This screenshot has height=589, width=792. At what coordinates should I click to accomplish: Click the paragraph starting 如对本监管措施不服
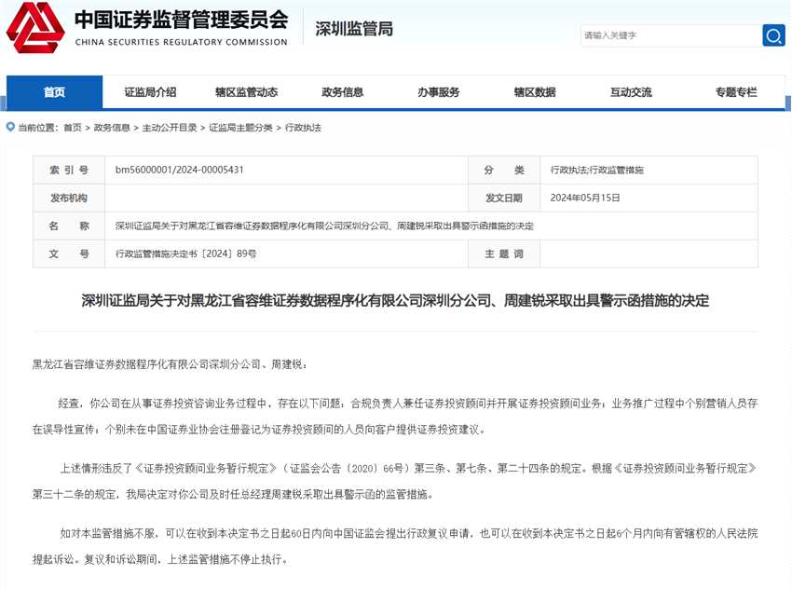click(395, 546)
